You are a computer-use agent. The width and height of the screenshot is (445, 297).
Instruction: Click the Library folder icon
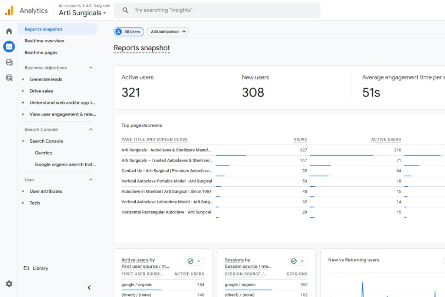[x=26, y=268]
